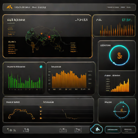Click the middle navigation item in header's right side

[123, 7]
